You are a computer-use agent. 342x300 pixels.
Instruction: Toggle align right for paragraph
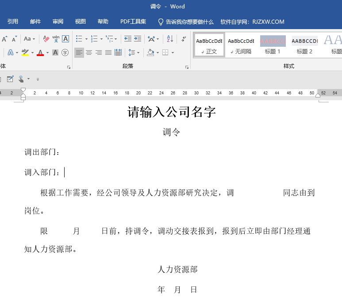(99, 52)
